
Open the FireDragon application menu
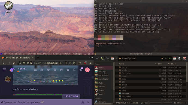coord(90,63)
